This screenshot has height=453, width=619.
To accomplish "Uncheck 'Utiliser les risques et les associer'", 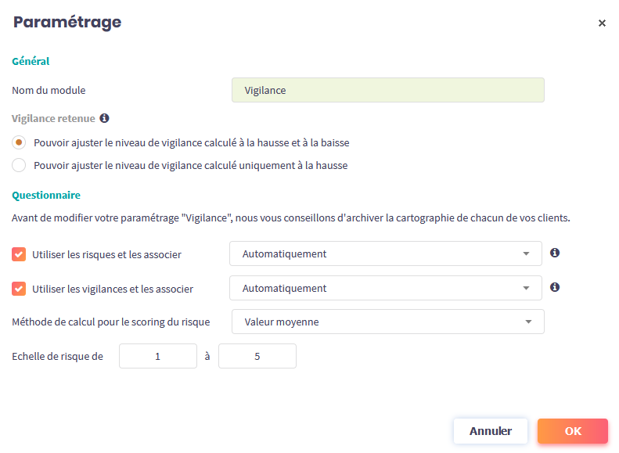I will 19,254.
